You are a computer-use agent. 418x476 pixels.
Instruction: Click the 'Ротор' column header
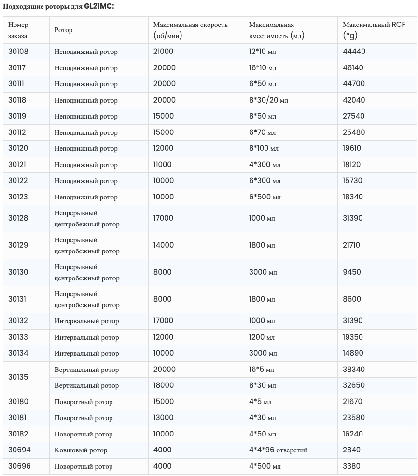63,30
